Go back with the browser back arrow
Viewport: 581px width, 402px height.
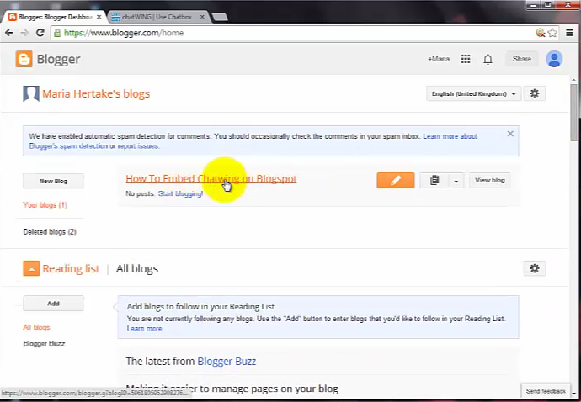click(x=9, y=33)
